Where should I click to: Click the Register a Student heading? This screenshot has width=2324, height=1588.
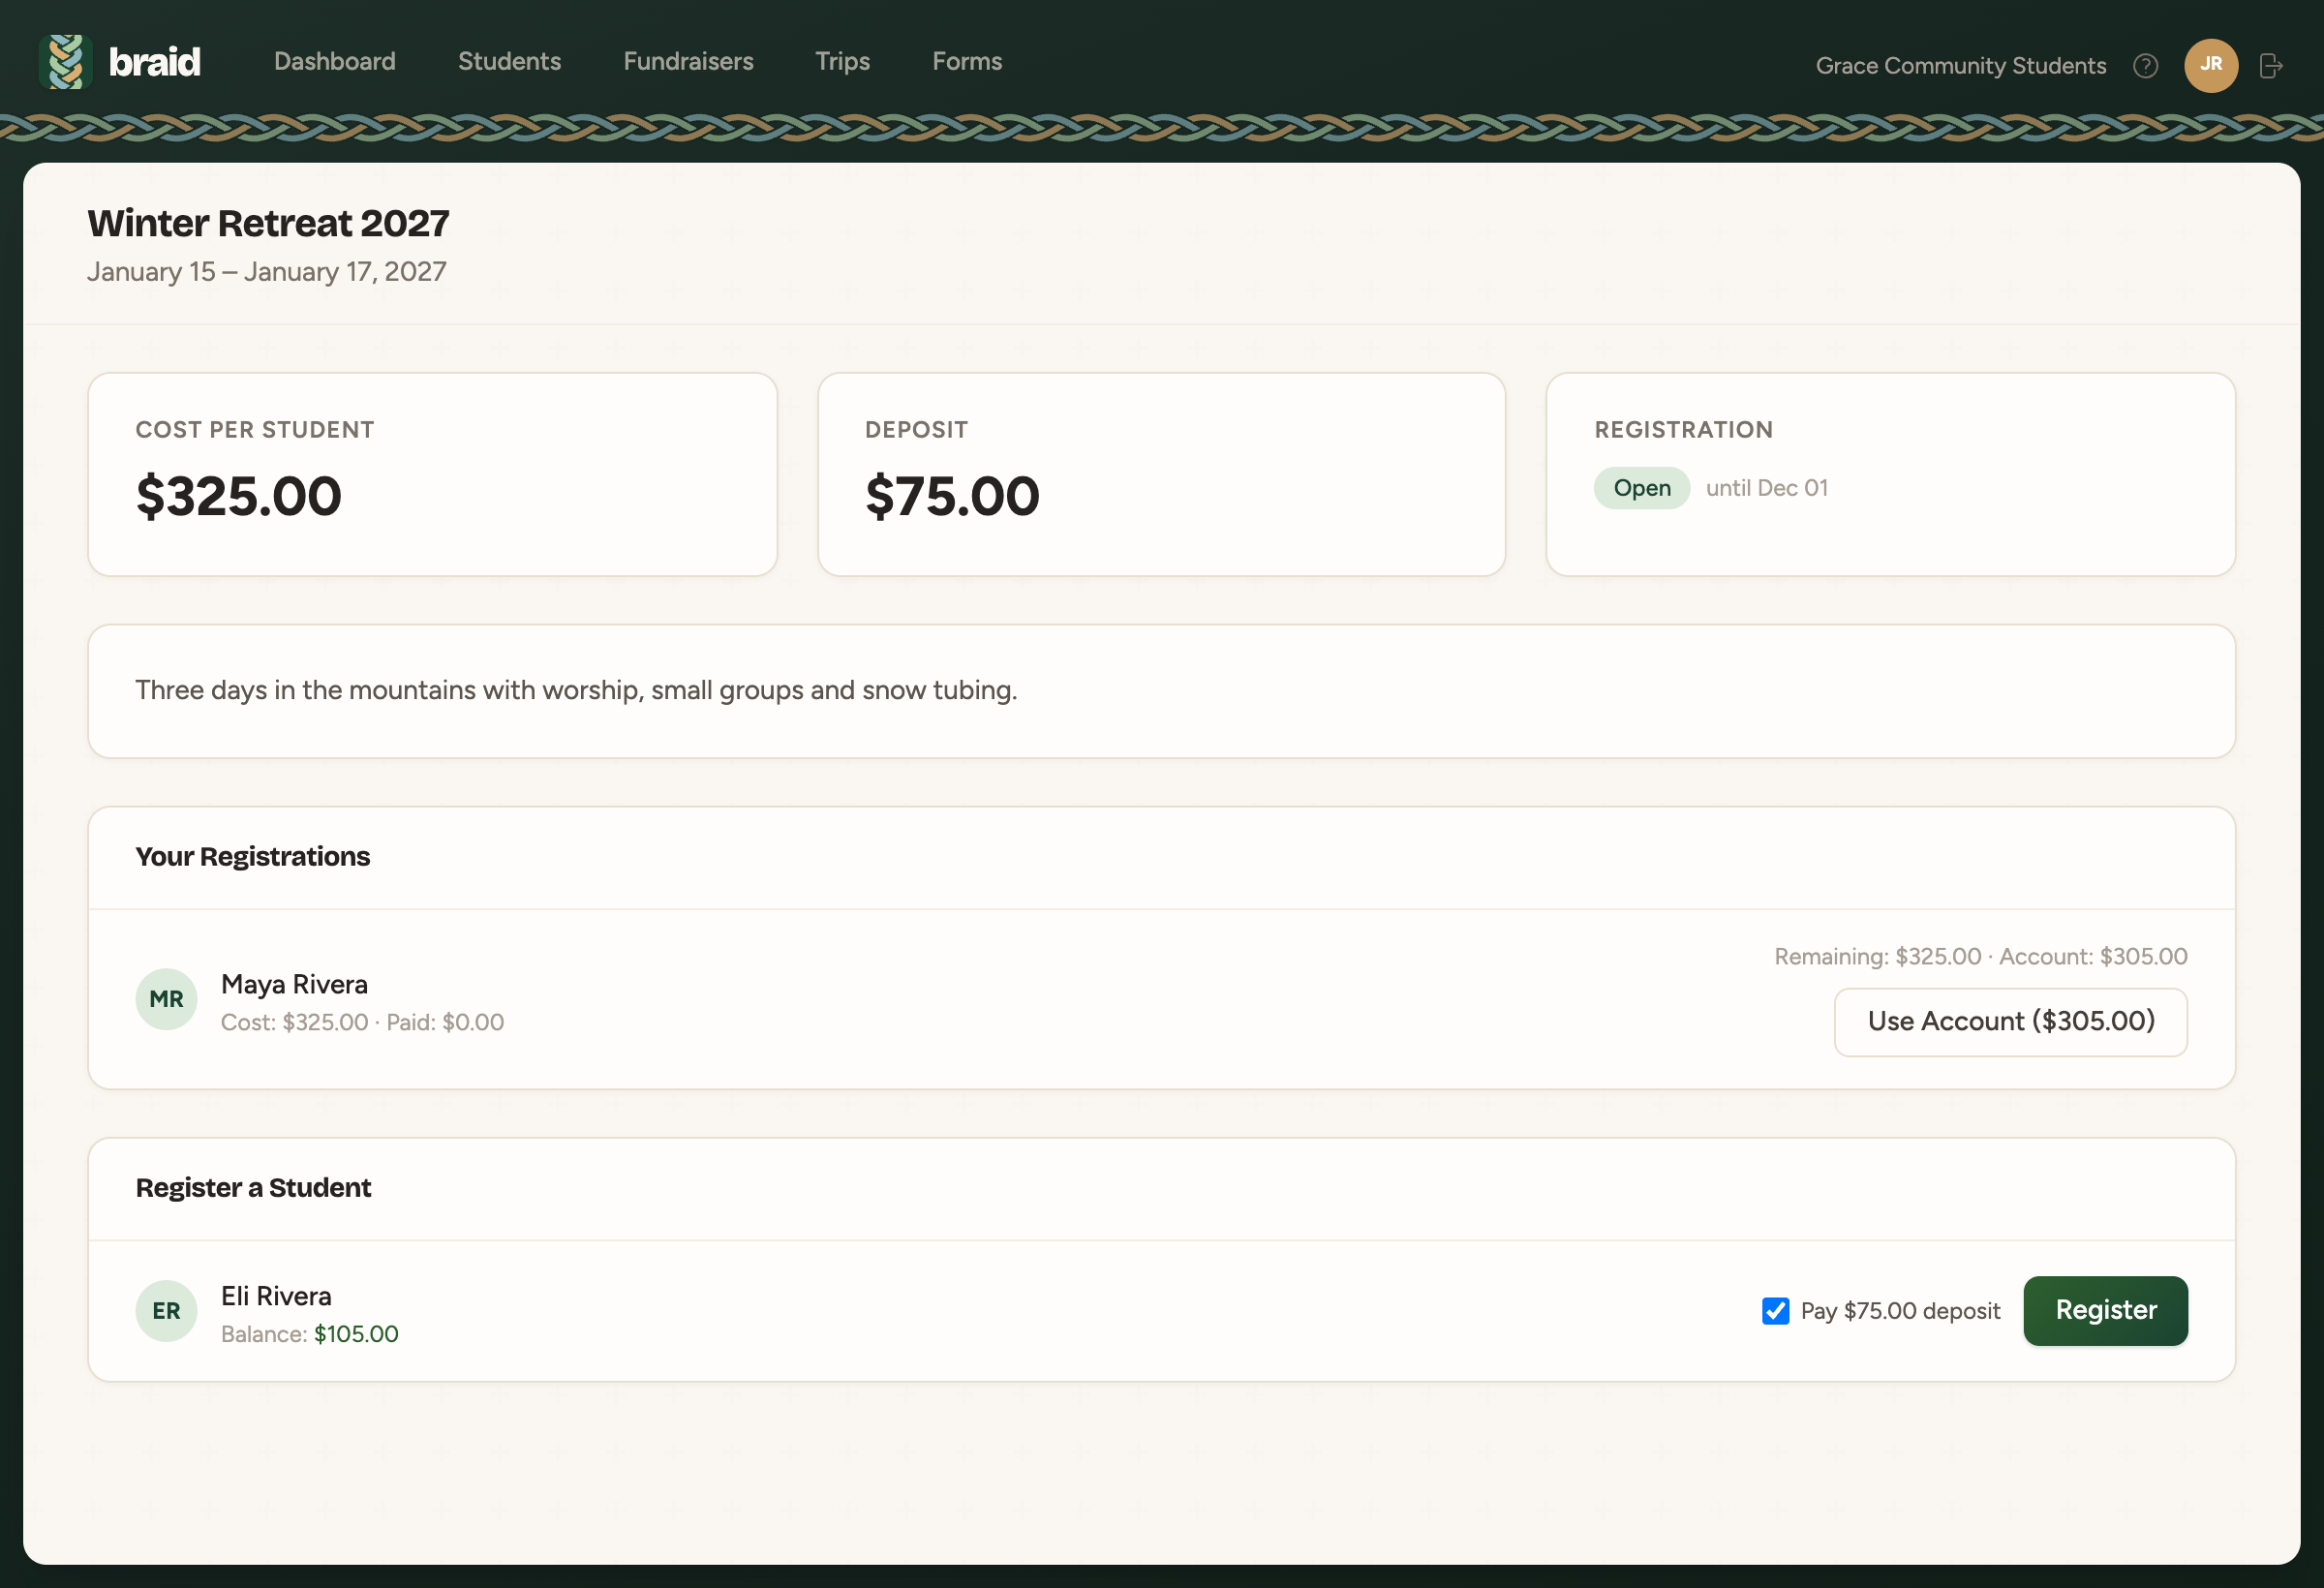[253, 1188]
